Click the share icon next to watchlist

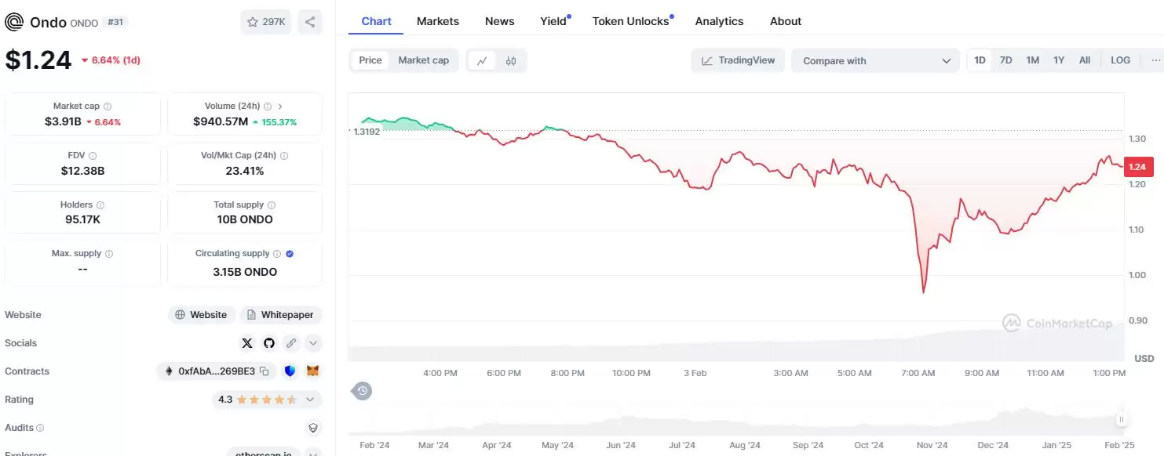(x=310, y=22)
